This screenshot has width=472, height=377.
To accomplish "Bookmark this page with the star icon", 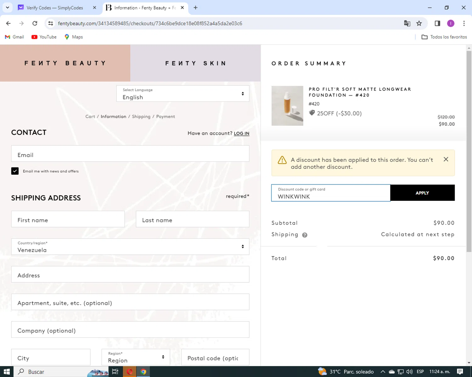I will [x=419, y=23].
